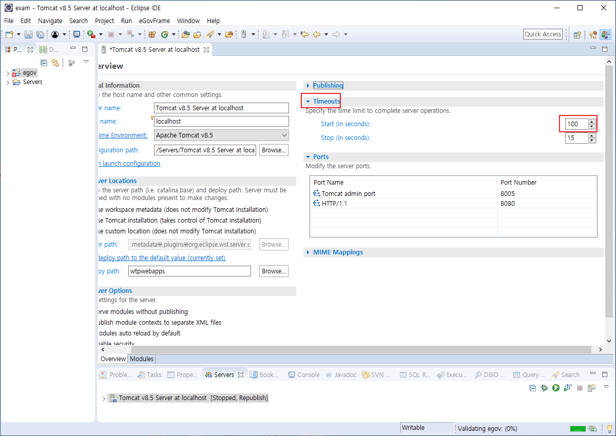Click the server toolbar icon next to the search icons

(244, 34)
